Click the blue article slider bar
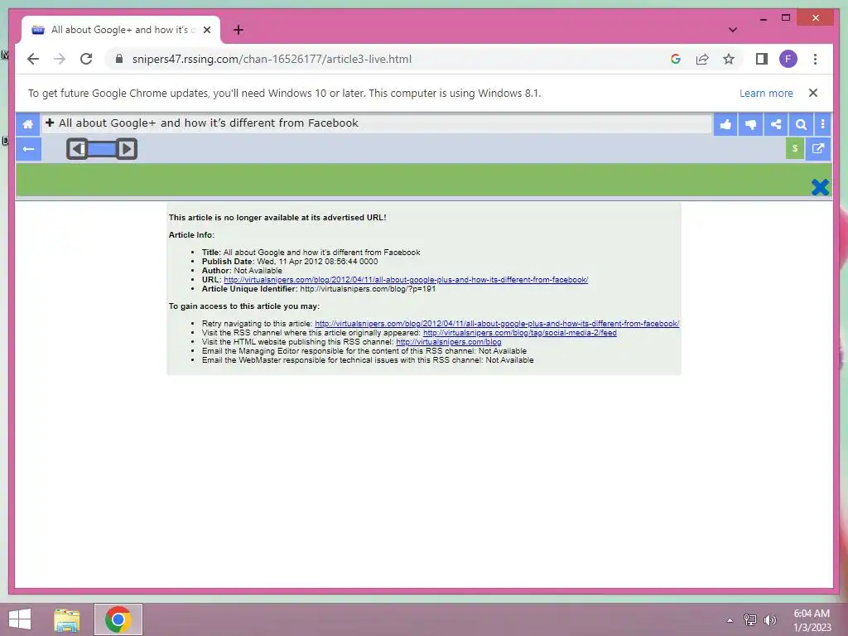This screenshot has height=636, width=848. (x=102, y=149)
